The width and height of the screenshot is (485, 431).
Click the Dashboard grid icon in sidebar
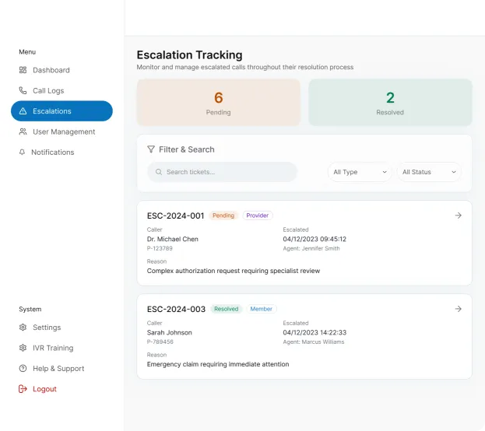pos(23,70)
